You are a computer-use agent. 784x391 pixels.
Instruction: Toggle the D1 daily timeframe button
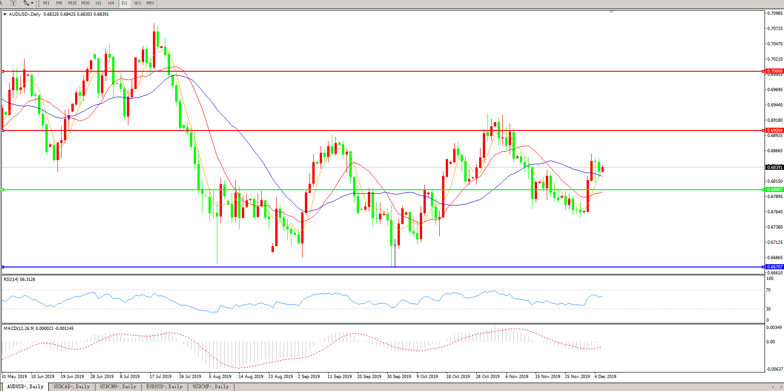124,3
